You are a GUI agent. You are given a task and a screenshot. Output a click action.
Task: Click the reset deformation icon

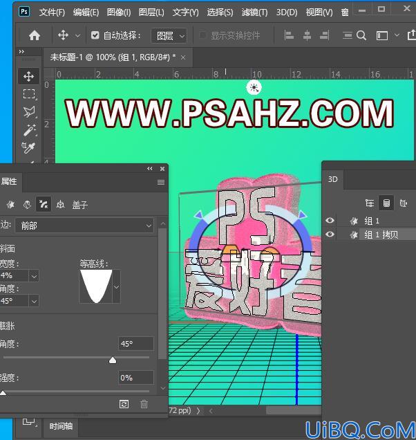point(124,404)
